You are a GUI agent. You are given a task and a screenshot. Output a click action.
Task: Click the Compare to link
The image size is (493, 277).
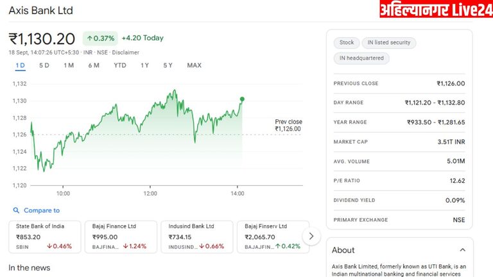[42, 210]
